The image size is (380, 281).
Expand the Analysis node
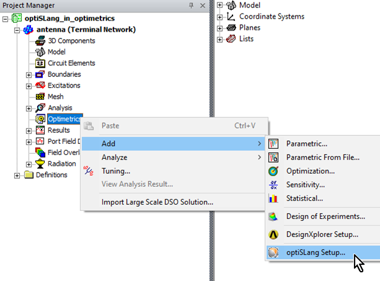29,109
